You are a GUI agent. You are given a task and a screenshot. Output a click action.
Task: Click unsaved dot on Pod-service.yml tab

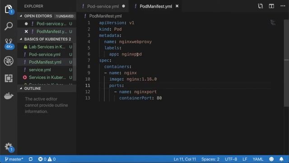pos(123,6)
